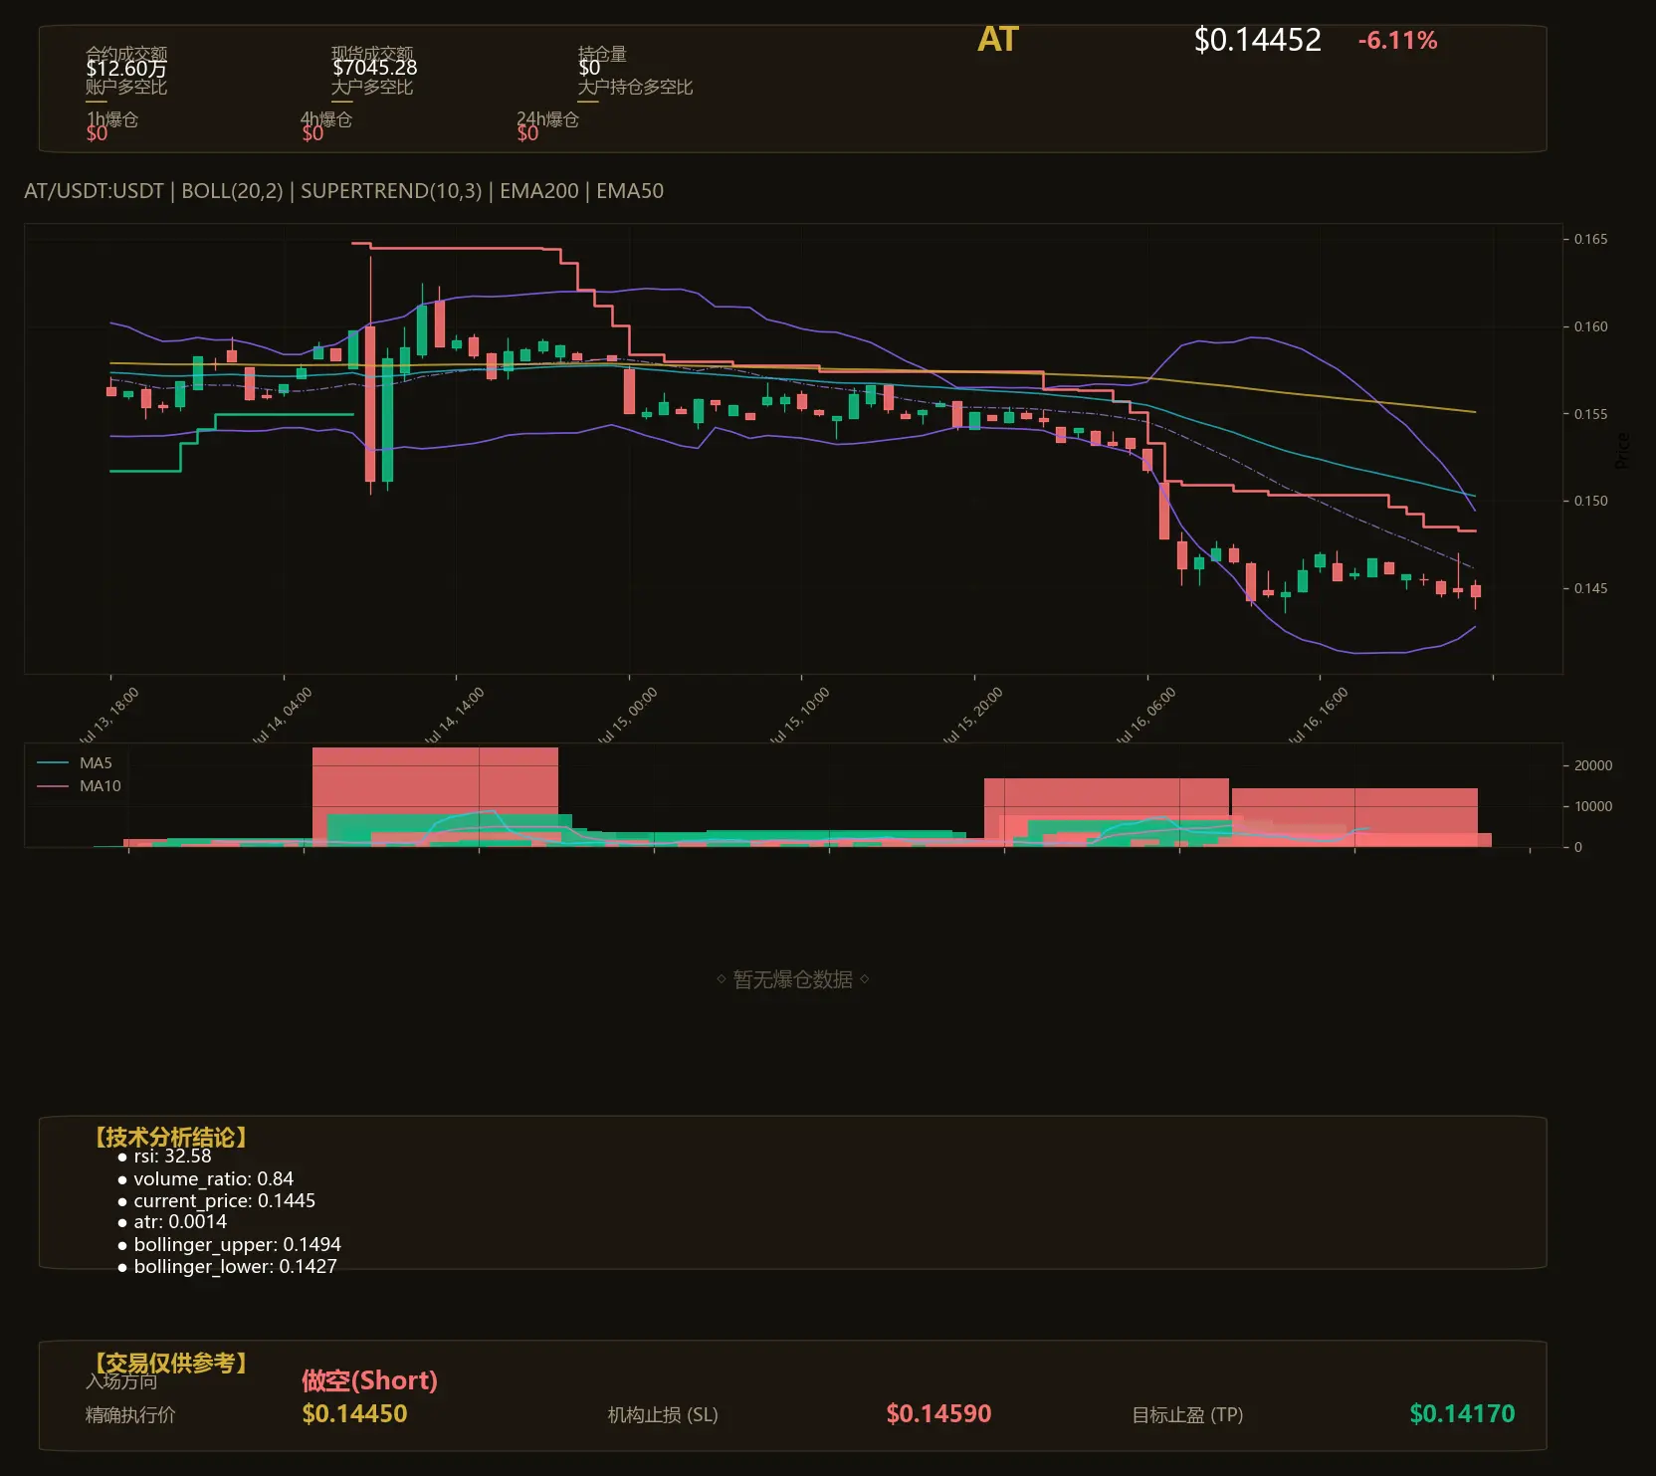This screenshot has height=1476, width=1656.
Task: Click the AT symbol title
Action: click(997, 40)
